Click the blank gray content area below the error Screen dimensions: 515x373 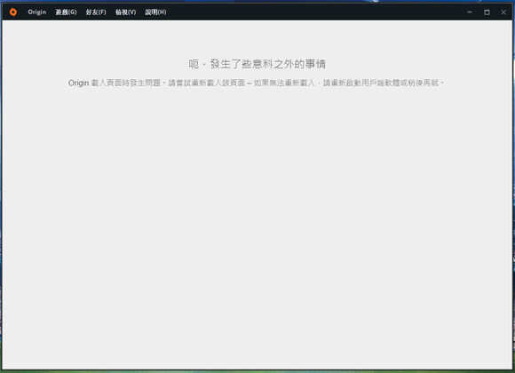point(257,226)
